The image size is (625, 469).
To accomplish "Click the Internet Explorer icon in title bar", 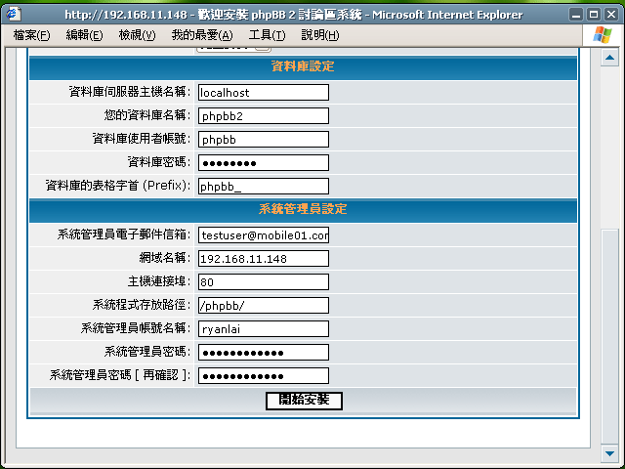I will click(x=13, y=14).
